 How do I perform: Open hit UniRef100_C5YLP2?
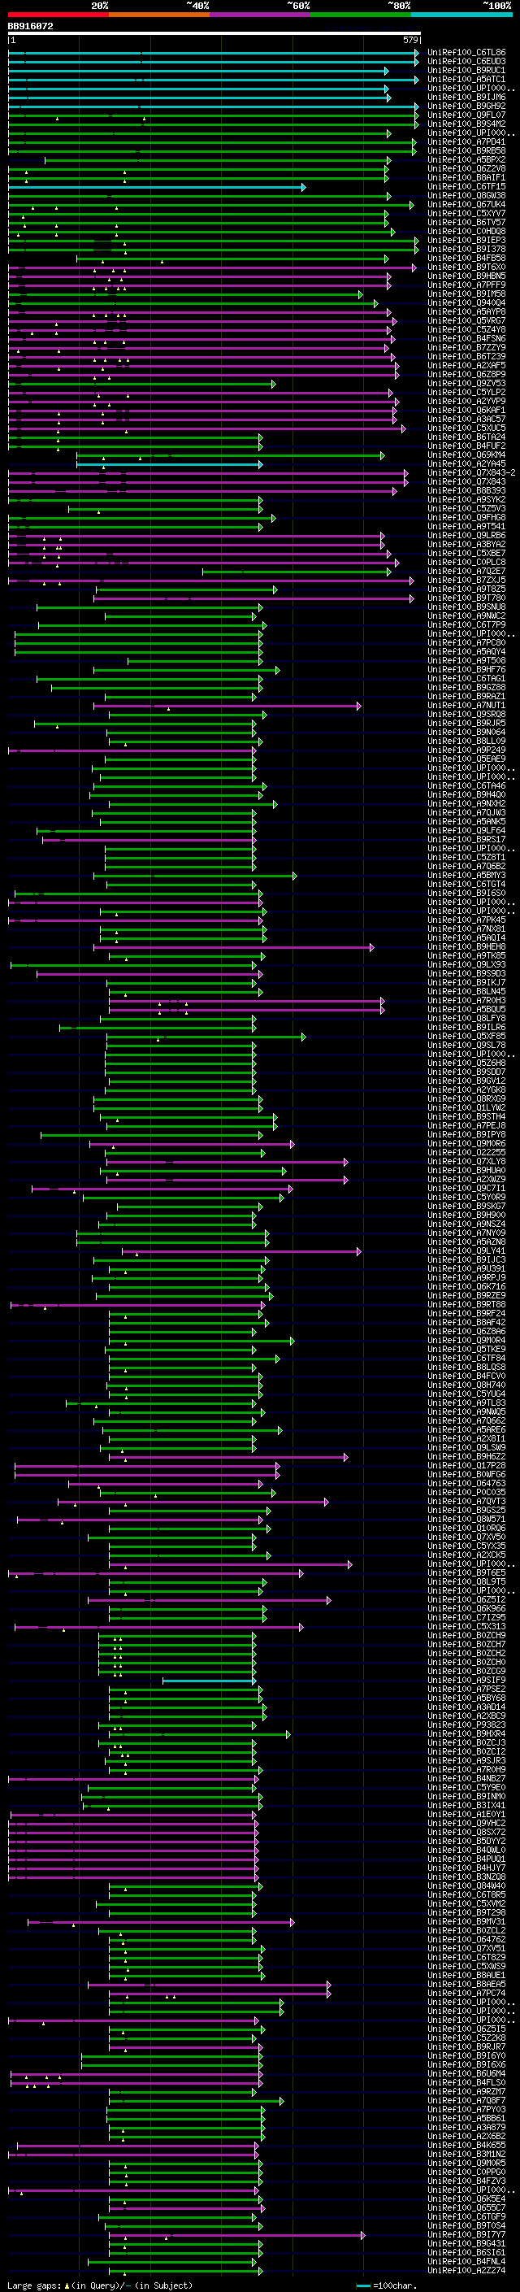(466, 393)
